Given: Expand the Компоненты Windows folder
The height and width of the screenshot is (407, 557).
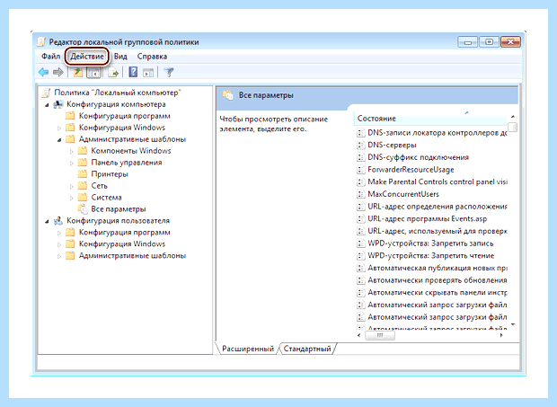Looking at the screenshot, I should [x=71, y=151].
